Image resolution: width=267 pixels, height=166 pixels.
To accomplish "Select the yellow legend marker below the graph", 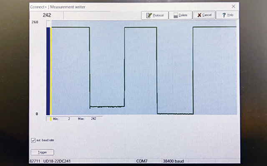I will [51, 119].
